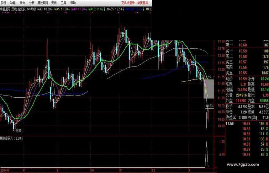Click the 华菱星马 title label
The image size is (269, 173).
click(x=143, y=3)
